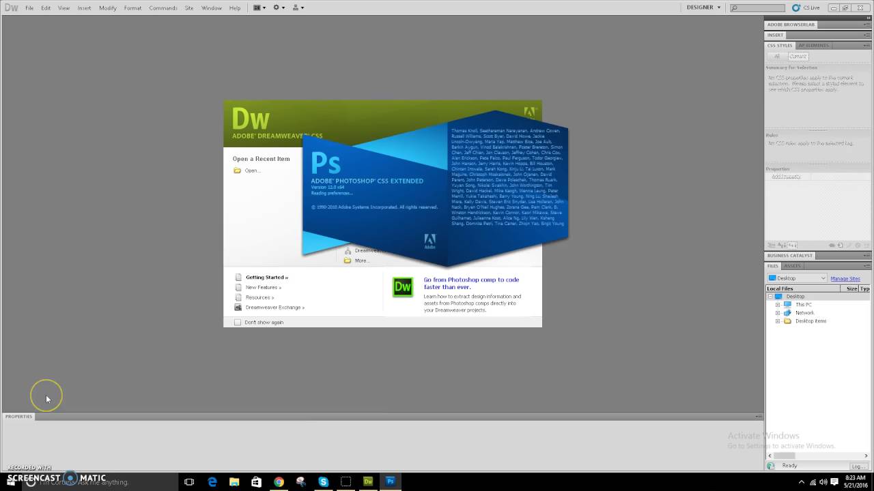Open File Explorer from the taskbar
Screen dimensions: 874x491
click(x=234, y=481)
